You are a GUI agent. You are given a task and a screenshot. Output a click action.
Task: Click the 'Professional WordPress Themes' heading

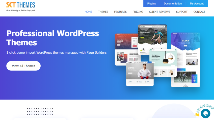coord(52,37)
